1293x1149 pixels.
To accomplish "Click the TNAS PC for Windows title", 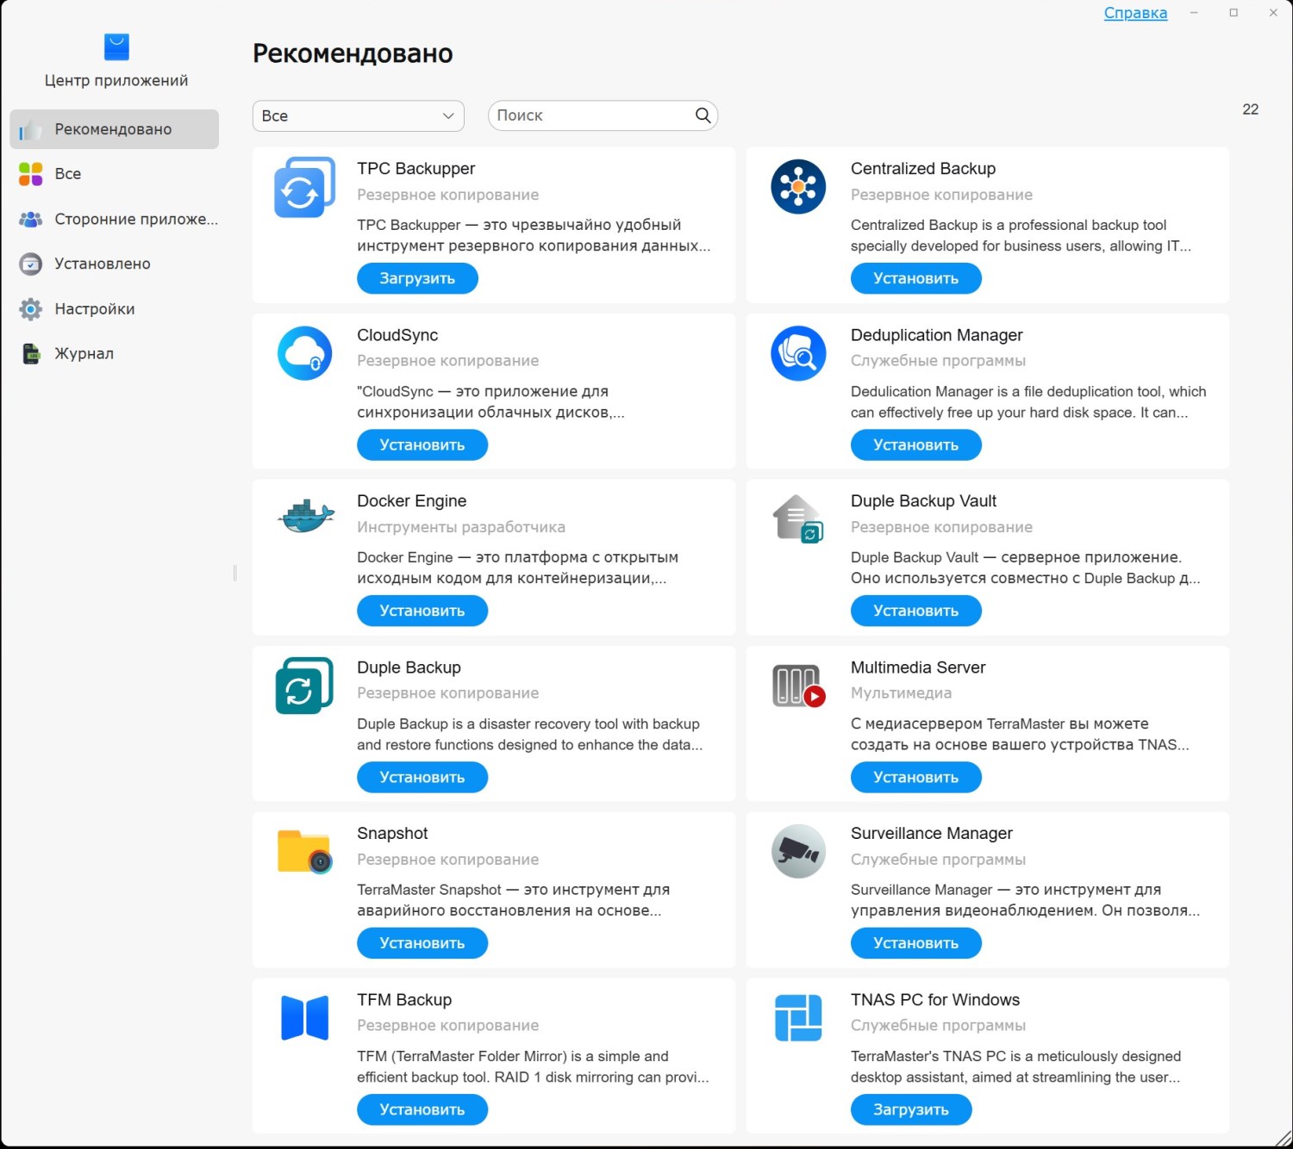I will [x=935, y=1000].
